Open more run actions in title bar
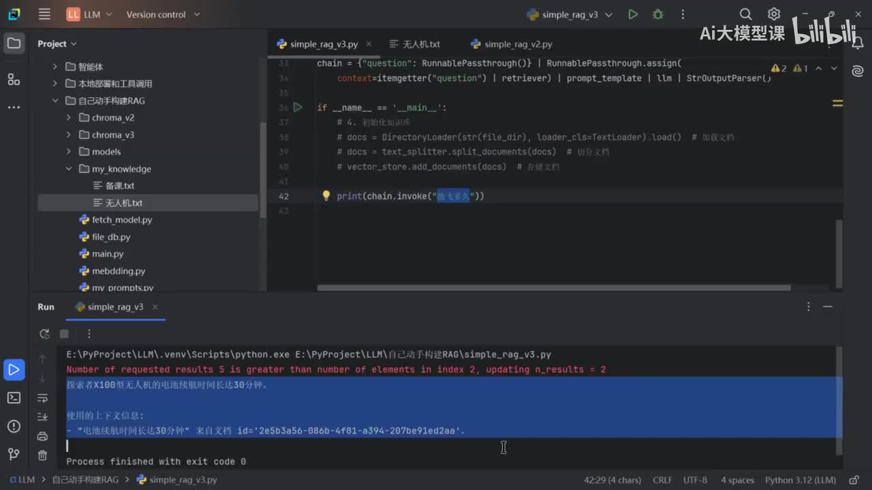 [681, 14]
